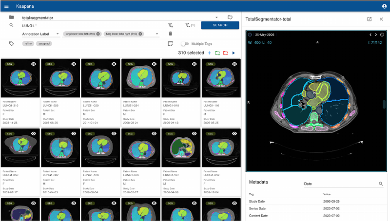Open the user account menu
390x222 pixels.
(384, 6)
